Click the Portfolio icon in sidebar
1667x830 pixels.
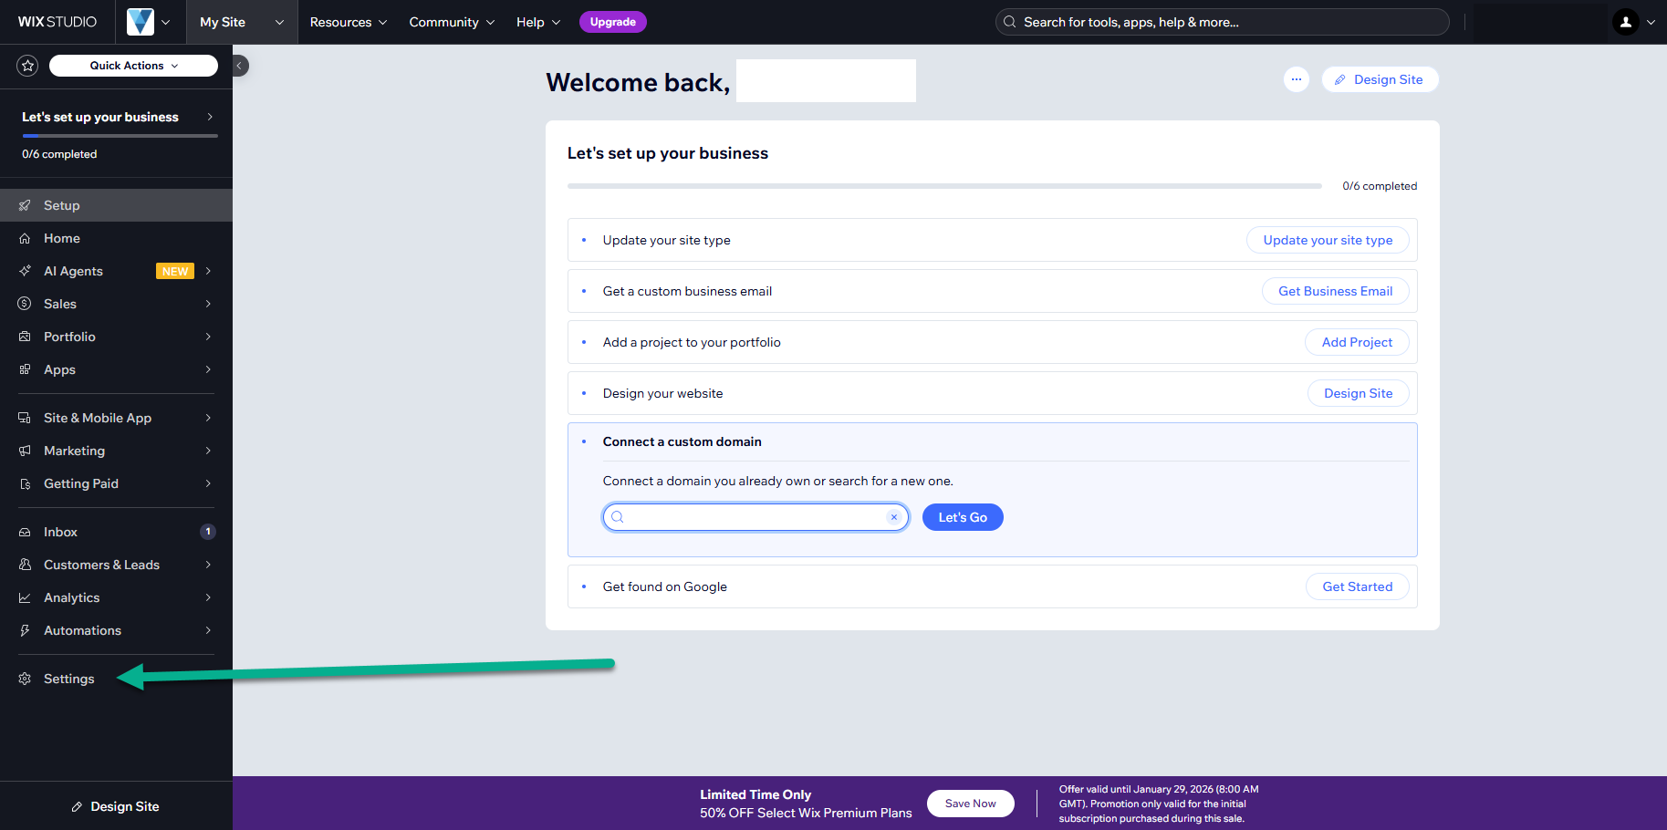[25, 337]
